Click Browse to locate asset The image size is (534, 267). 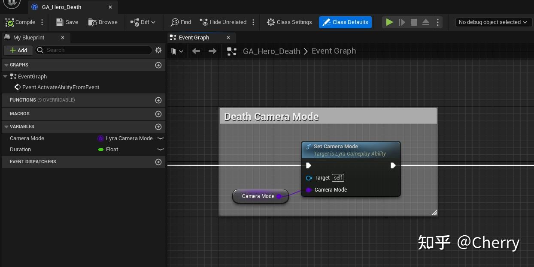103,22
